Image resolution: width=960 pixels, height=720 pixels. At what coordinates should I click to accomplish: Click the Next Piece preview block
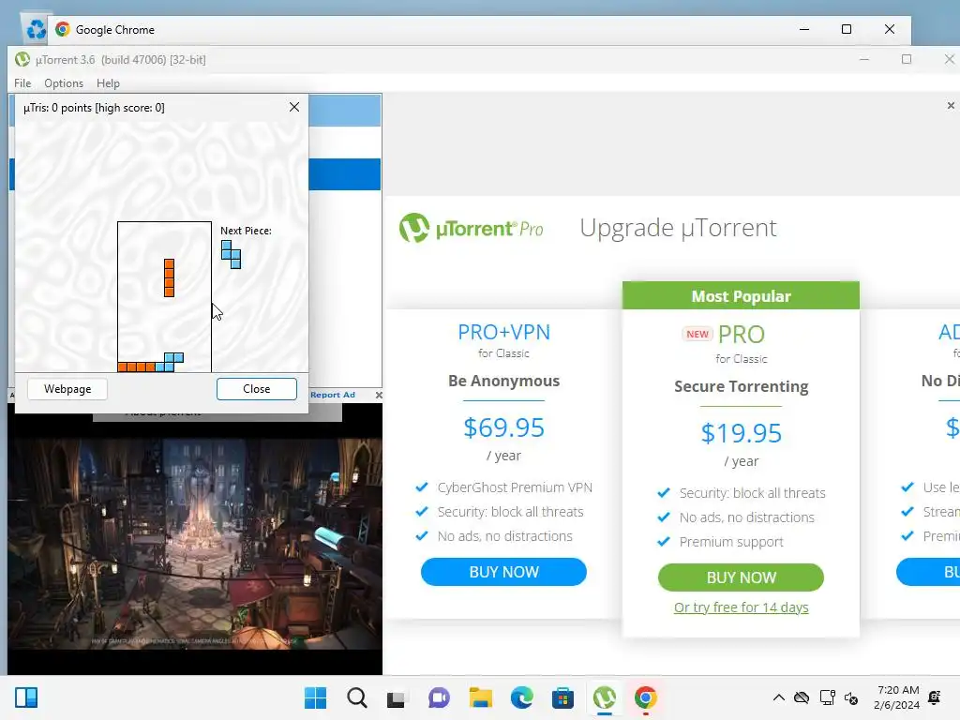231,254
